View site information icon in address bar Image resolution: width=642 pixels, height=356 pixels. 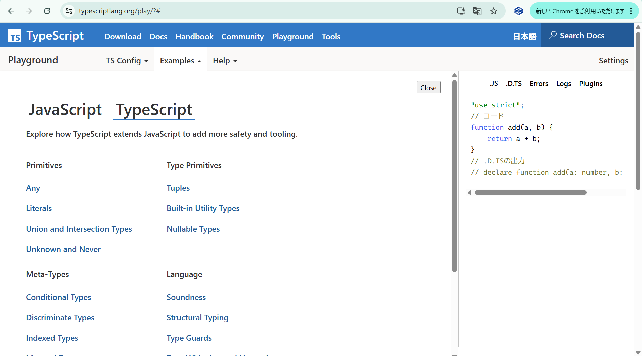coord(69,11)
